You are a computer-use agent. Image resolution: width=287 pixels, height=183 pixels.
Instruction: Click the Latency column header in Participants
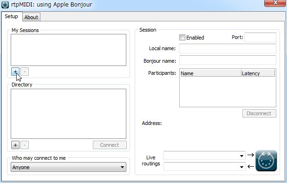258,73
